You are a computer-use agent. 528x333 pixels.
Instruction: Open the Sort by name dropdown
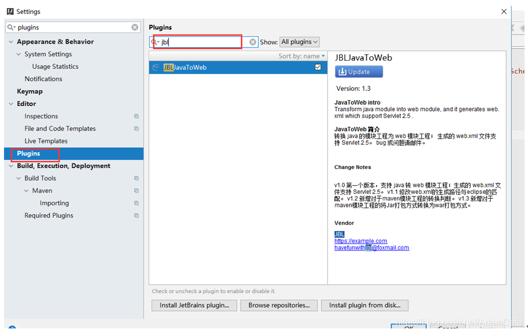pos(302,56)
